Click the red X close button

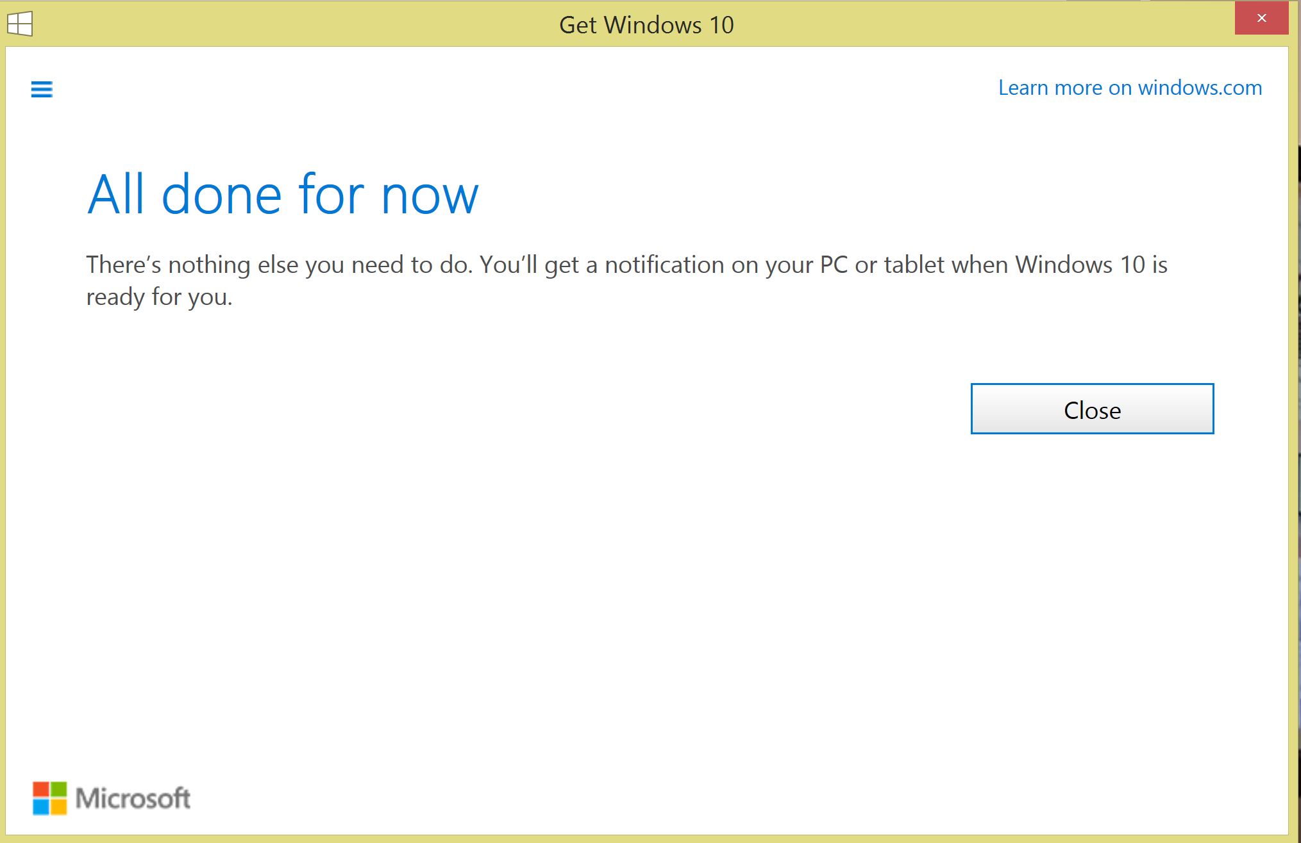coord(1261,18)
